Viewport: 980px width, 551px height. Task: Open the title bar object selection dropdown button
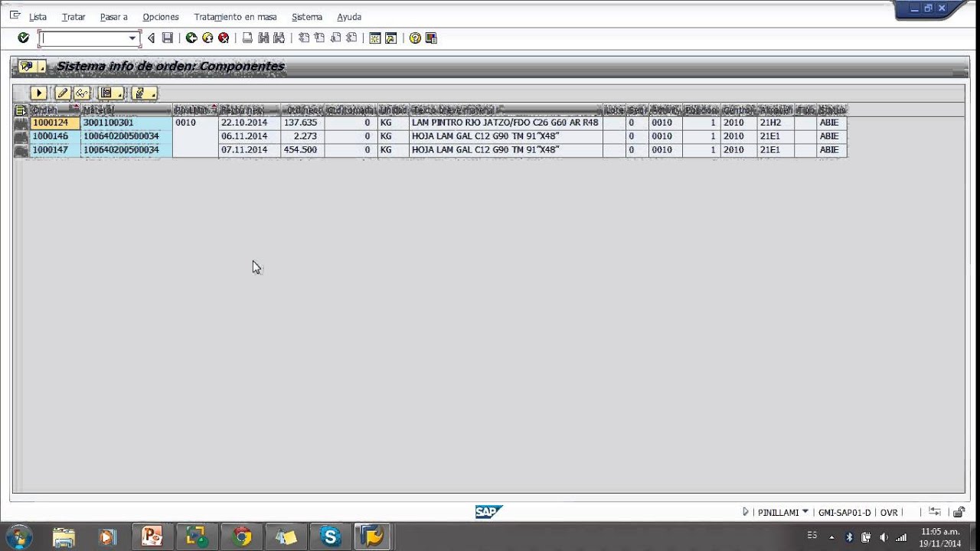[x=32, y=67]
